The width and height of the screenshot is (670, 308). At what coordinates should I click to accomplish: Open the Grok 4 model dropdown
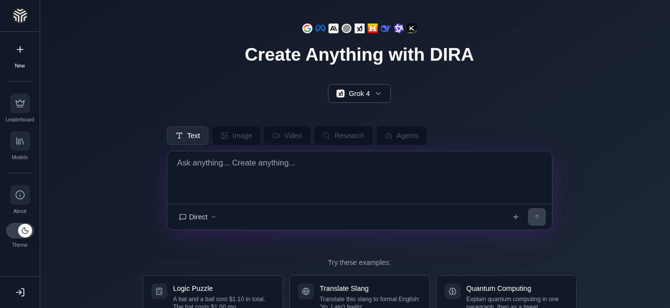[x=359, y=93]
